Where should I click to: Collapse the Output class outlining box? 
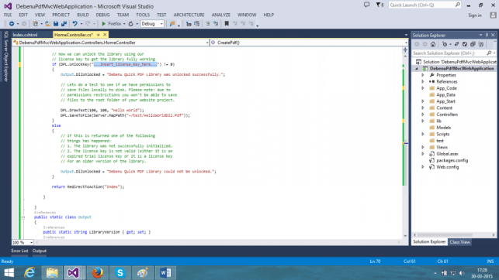point(23,217)
